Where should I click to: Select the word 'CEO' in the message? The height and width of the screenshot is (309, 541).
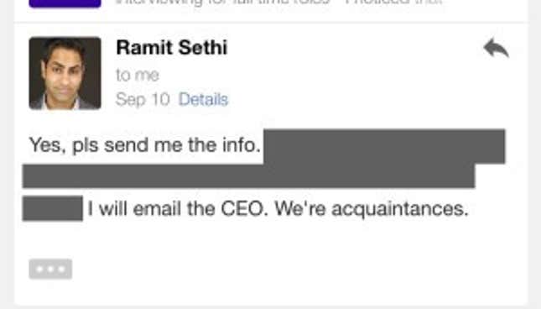tap(244, 208)
